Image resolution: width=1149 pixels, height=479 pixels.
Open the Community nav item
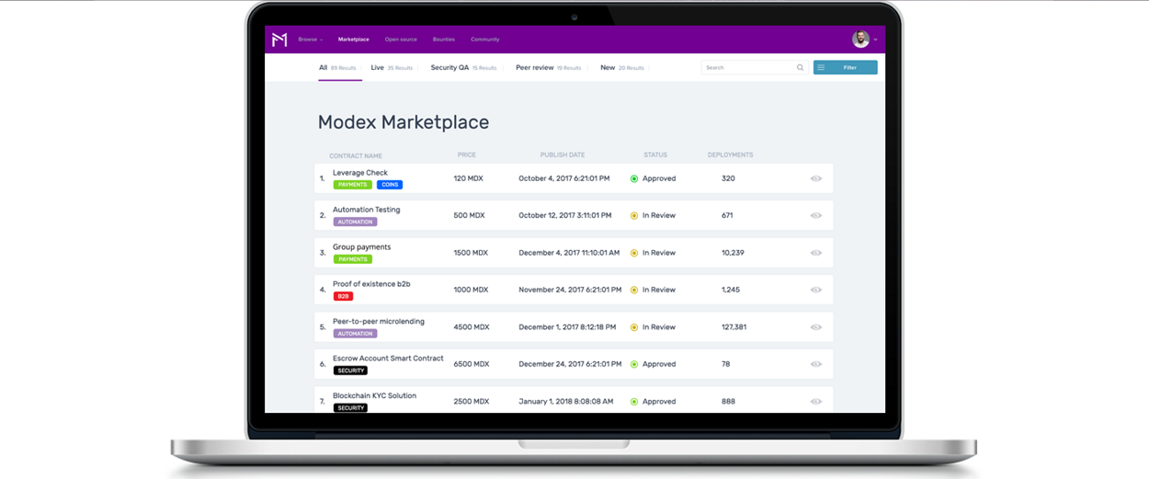(x=485, y=40)
